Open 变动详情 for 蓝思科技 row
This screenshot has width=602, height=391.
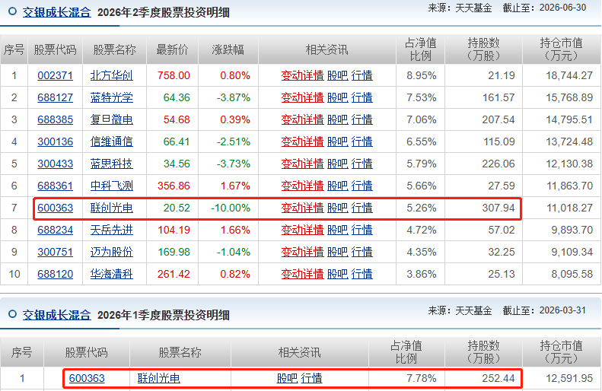tap(303, 164)
